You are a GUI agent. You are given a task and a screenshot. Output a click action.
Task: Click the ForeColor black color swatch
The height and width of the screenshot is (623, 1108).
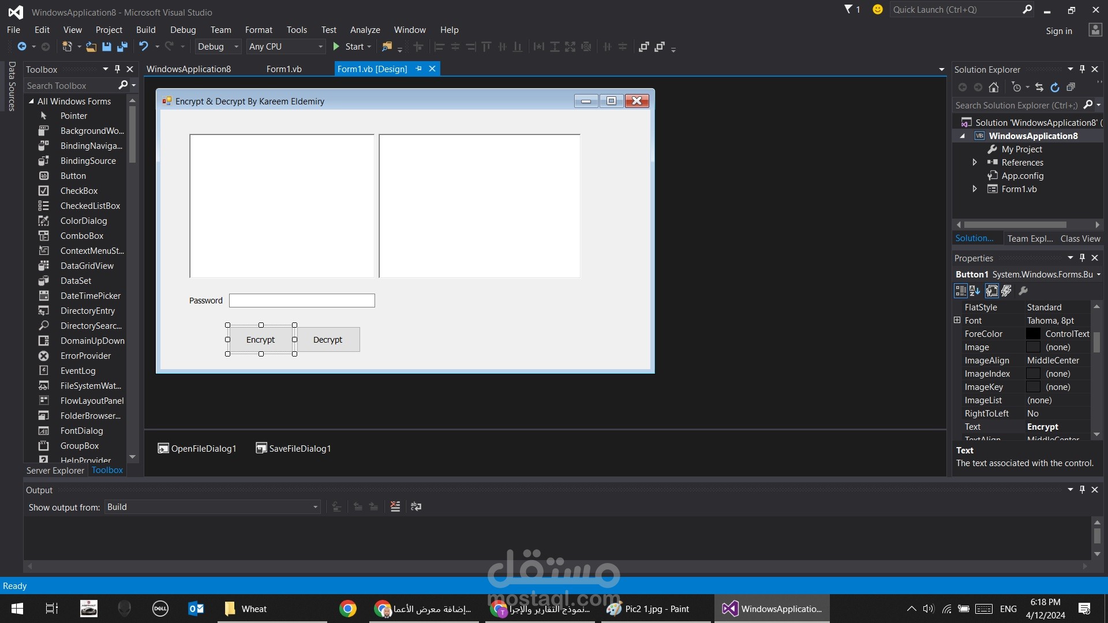[1033, 334]
